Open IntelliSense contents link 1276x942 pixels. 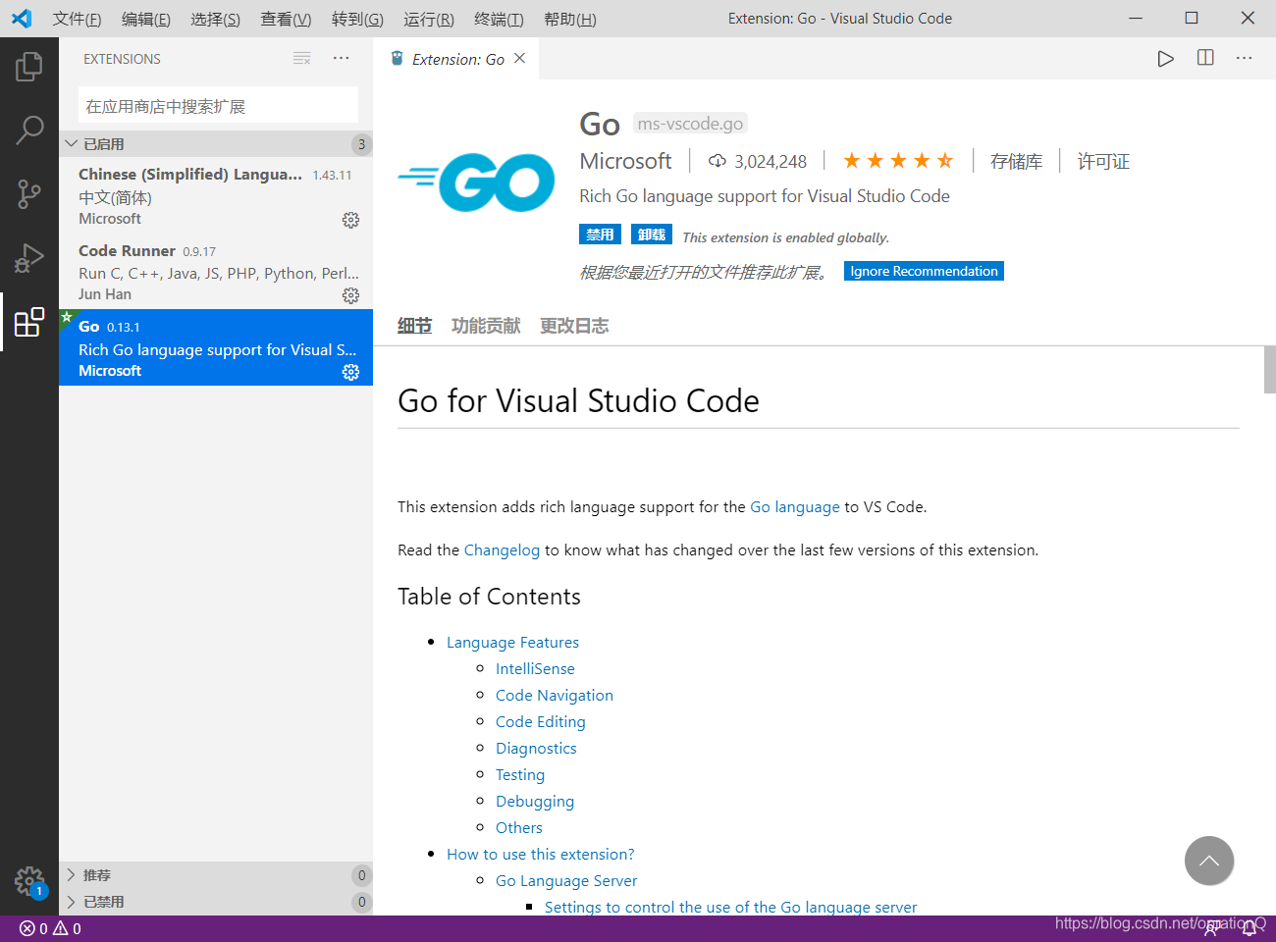coord(535,669)
